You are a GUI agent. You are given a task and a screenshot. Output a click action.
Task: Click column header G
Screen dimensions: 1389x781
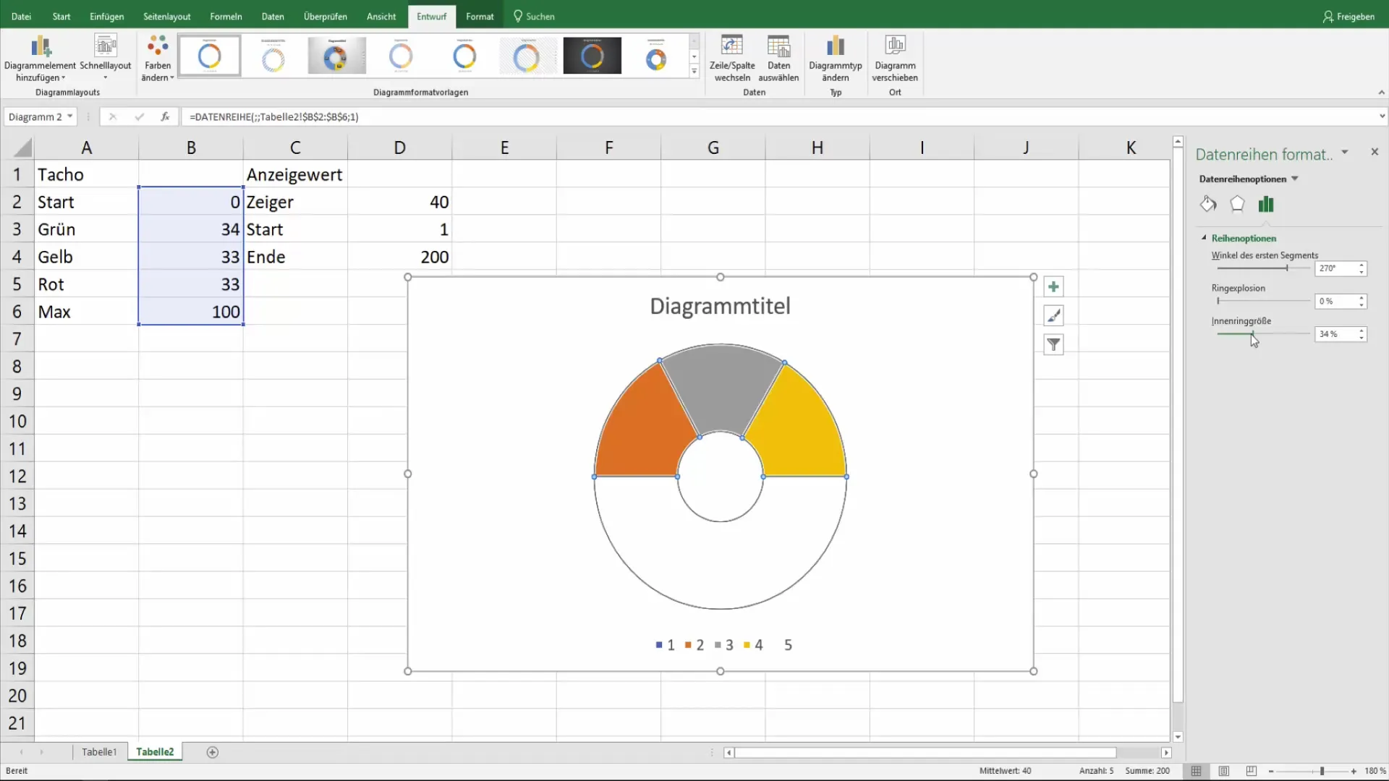713,148
